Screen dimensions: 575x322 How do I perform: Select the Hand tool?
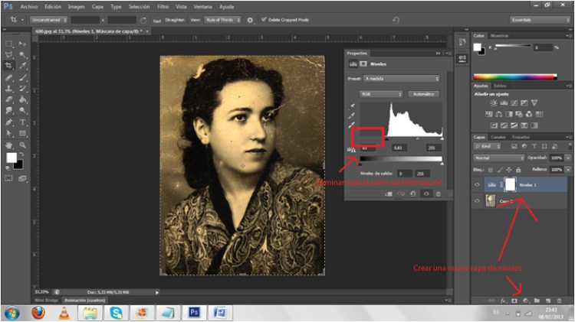click(9, 144)
